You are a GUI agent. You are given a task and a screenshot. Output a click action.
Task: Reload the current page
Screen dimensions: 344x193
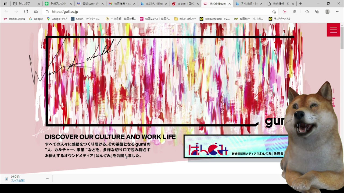[x=26, y=12]
